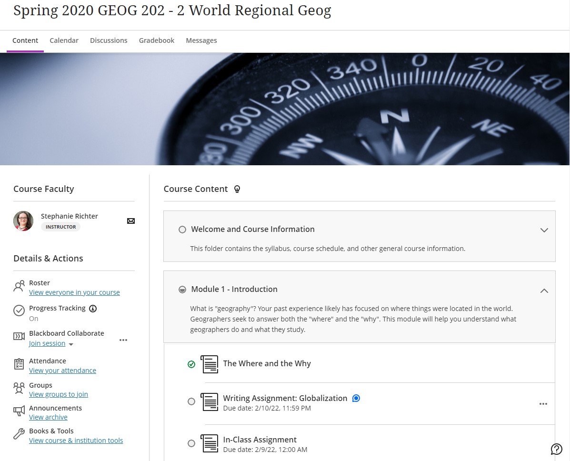Click the envelope icon beside Stephanie Richter
This screenshot has height=461, width=570.
[131, 221]
